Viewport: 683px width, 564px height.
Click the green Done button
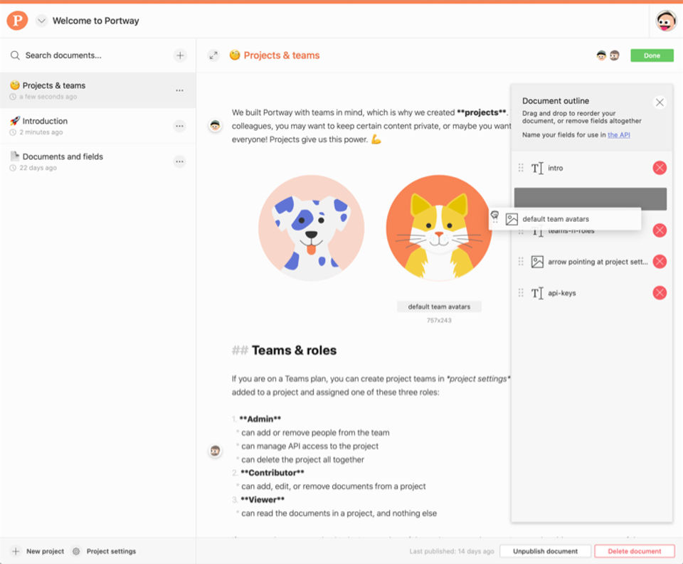tap(652, 55)
